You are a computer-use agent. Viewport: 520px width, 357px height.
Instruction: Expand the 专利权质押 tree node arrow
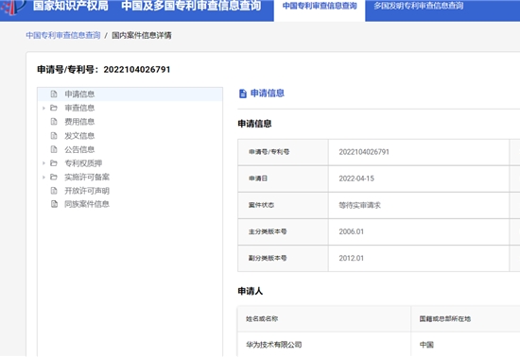[43, 163]
